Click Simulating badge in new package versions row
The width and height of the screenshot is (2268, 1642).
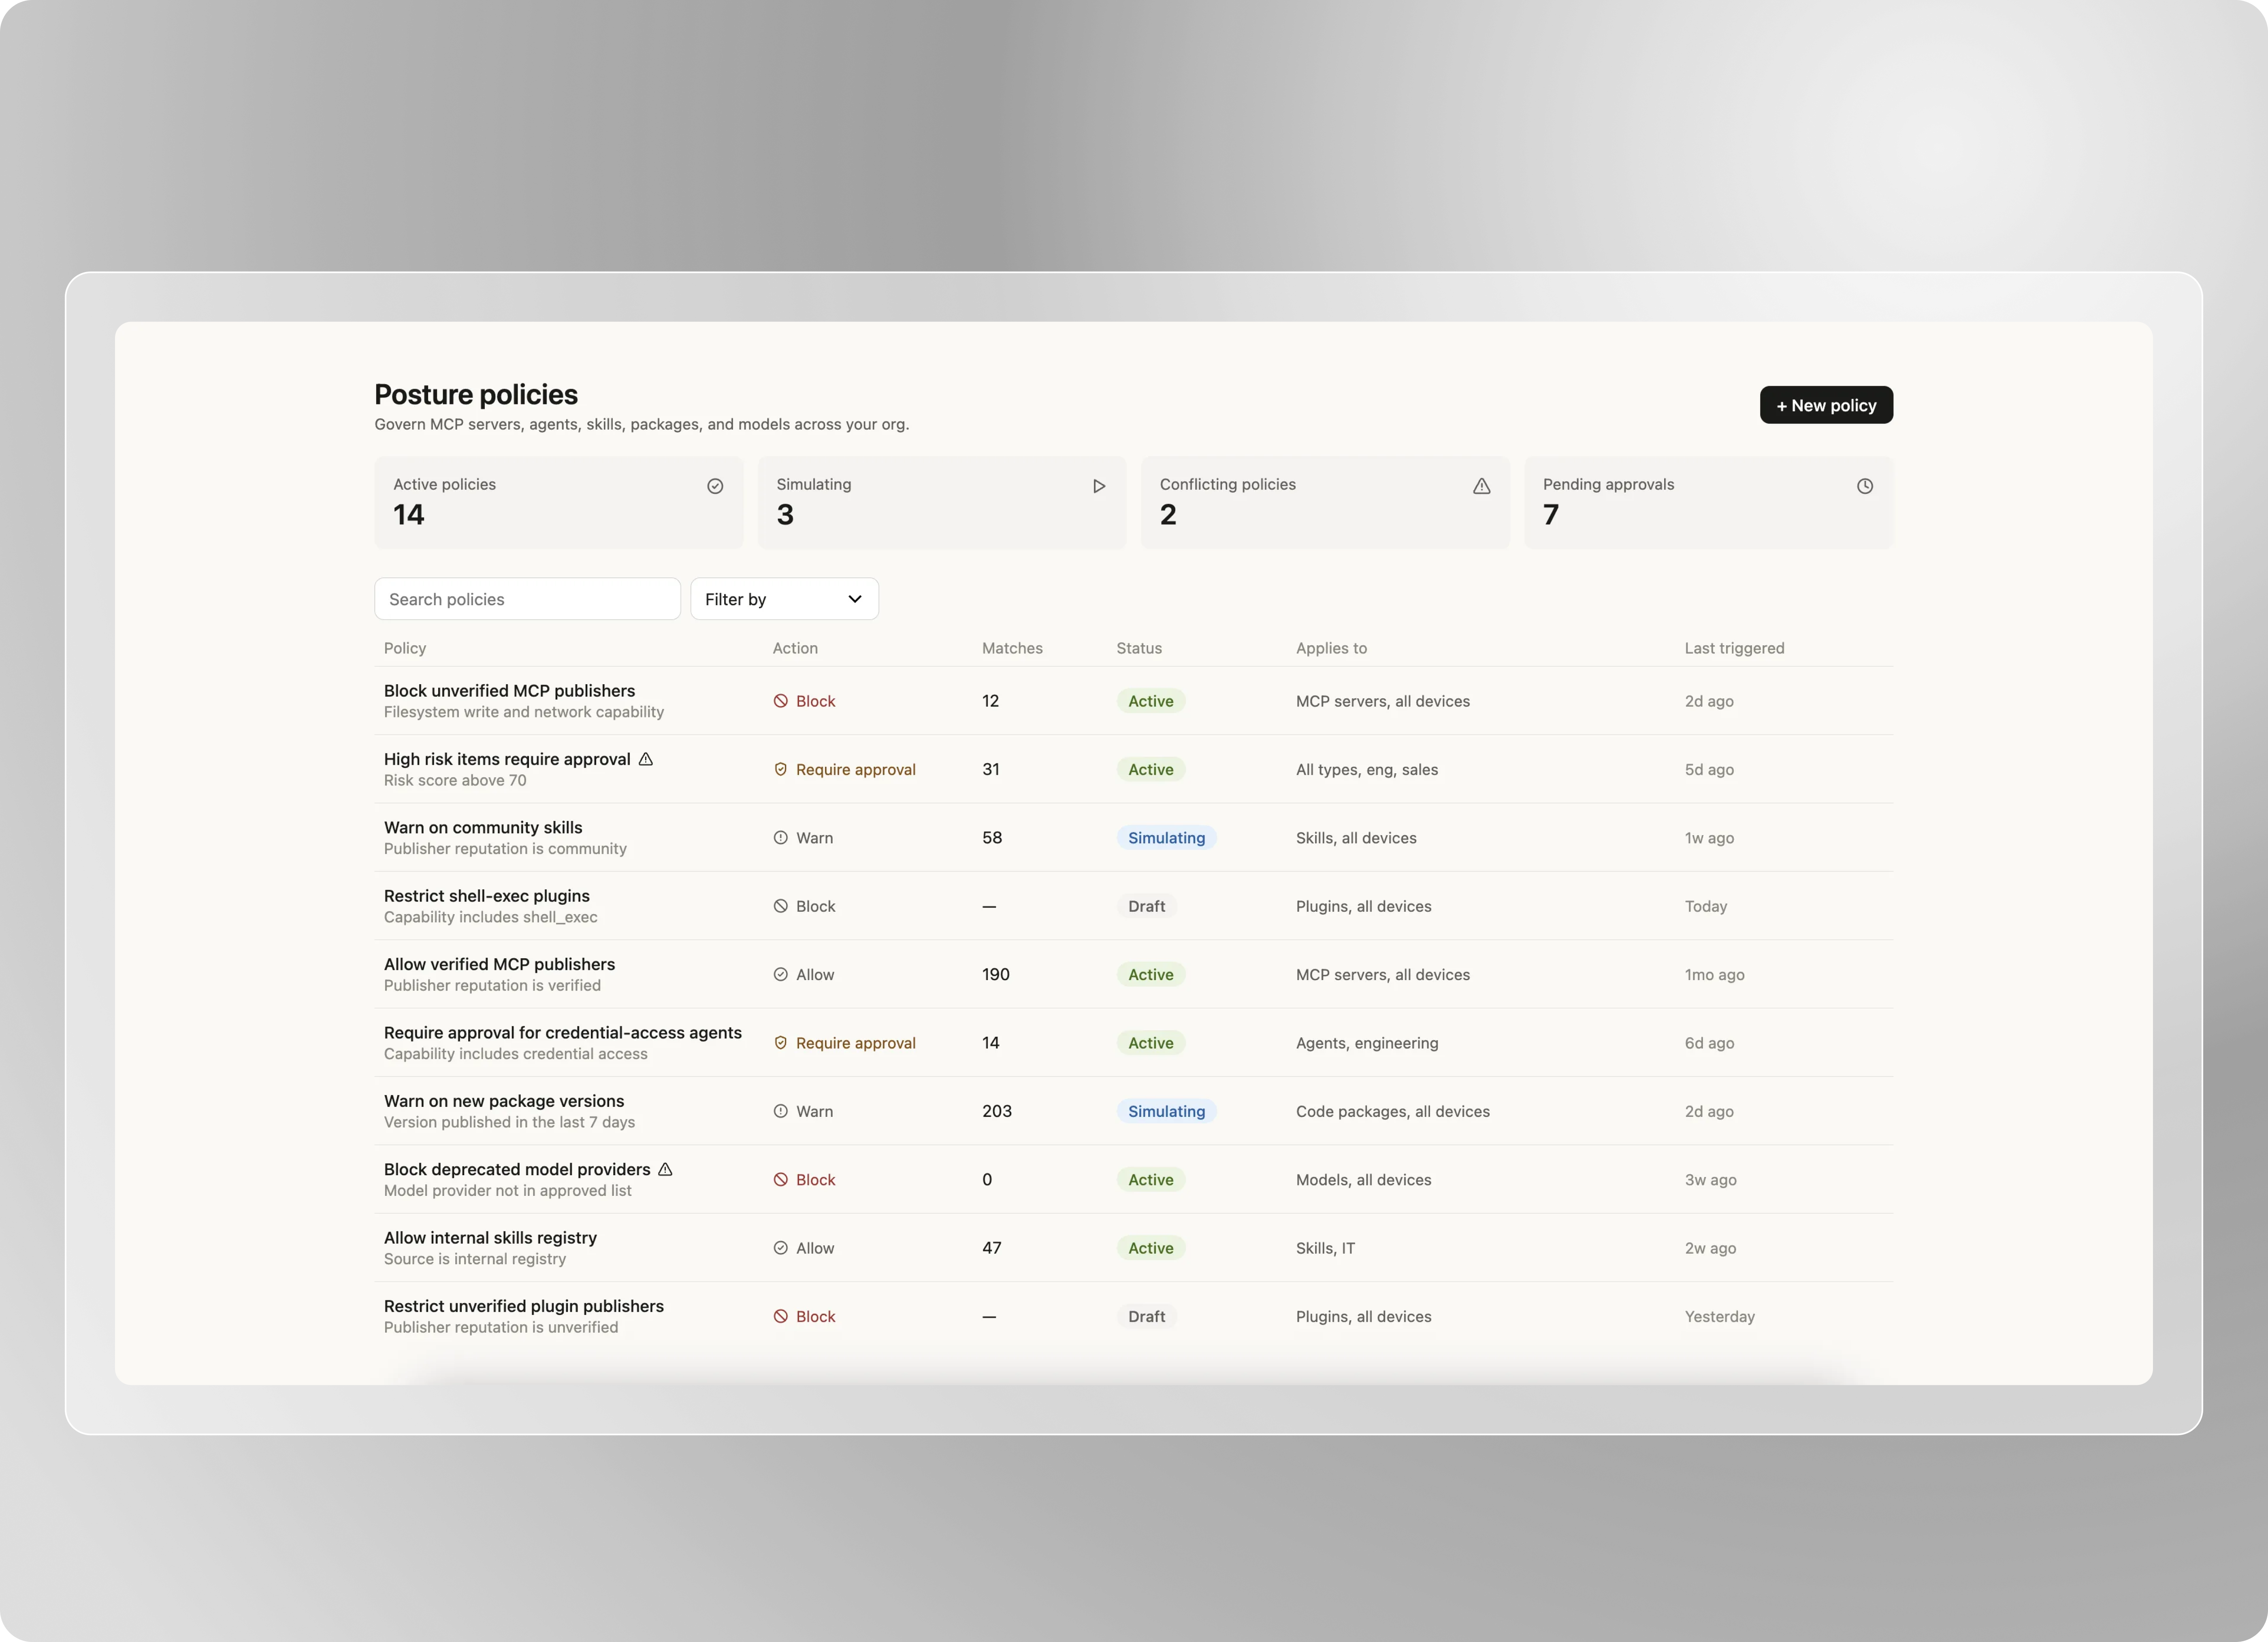tap(1166, 1110)
